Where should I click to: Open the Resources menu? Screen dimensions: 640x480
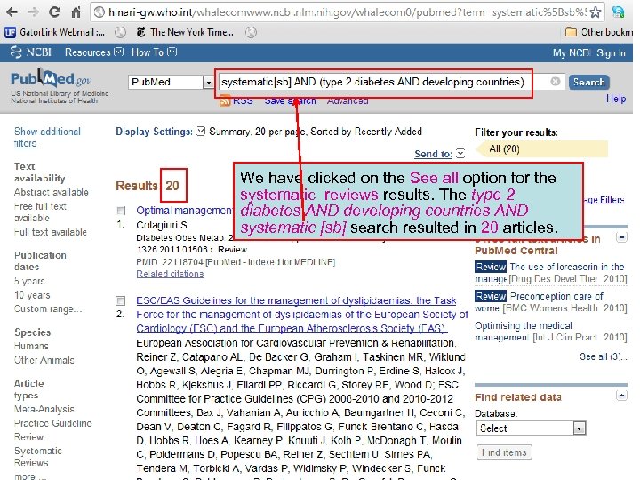[94, 52]
